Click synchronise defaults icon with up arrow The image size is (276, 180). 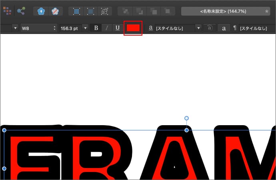click(41, 11)
